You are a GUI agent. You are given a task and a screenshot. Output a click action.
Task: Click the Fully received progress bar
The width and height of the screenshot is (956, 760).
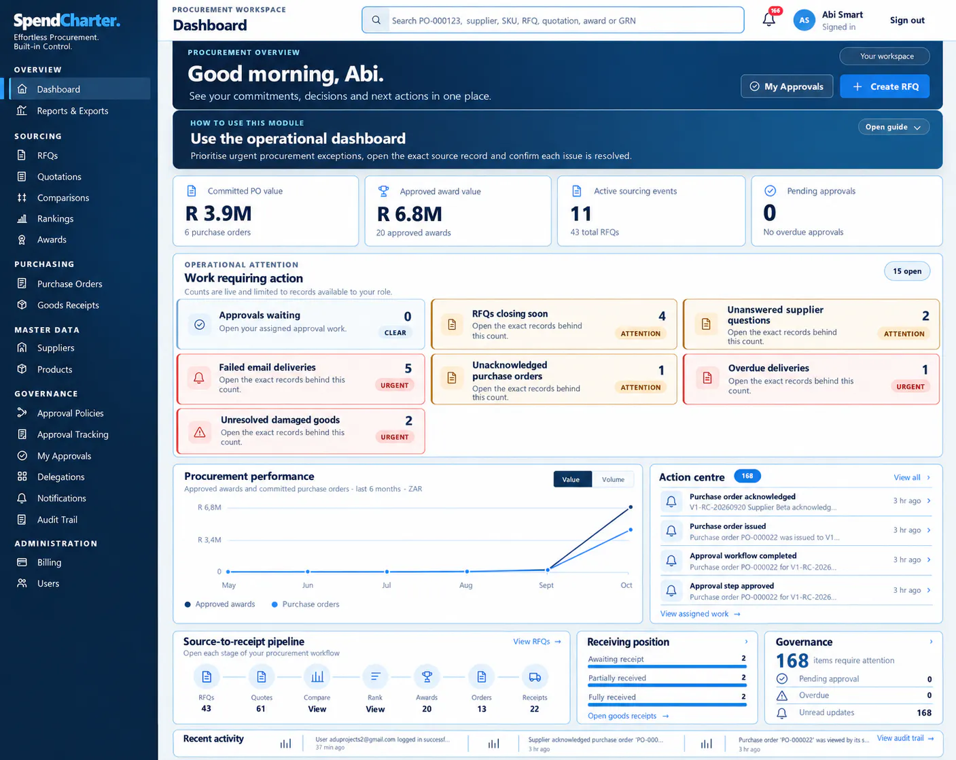point(667,705)
